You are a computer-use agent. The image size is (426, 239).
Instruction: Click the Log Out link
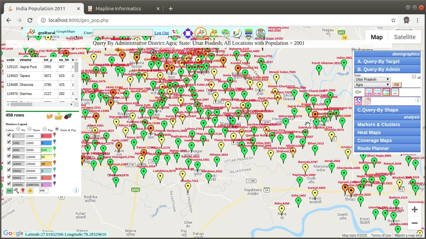coord(161,33)
